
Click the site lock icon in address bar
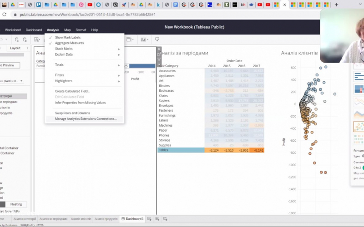click(15, 15)
